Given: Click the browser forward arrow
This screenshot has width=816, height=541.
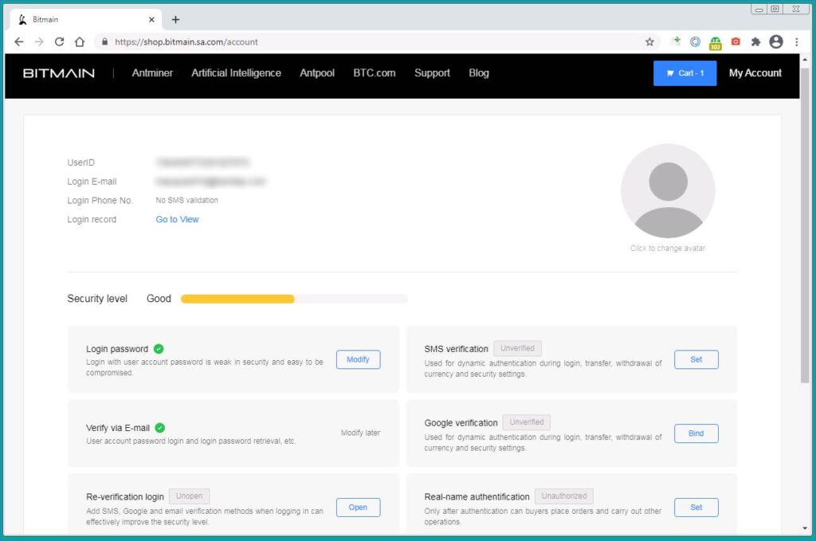Looking at the screenshot, I should [x=39, y=41].
